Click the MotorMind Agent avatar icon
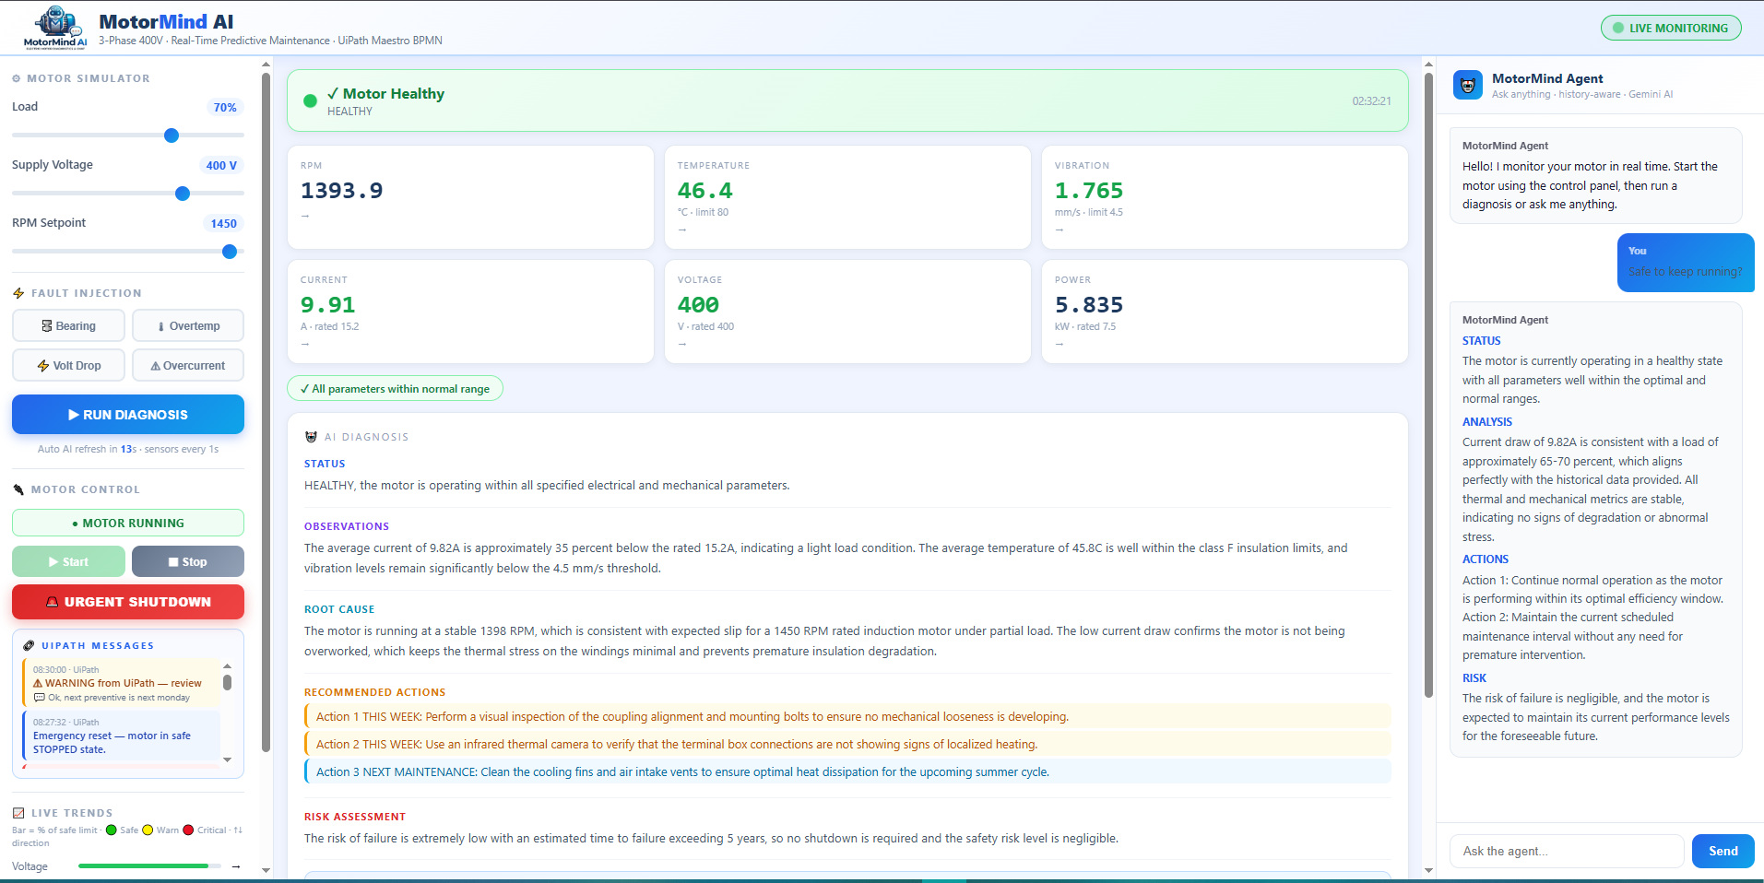This screenshot has height=883, width=1764. click(x=1468, y=85)
